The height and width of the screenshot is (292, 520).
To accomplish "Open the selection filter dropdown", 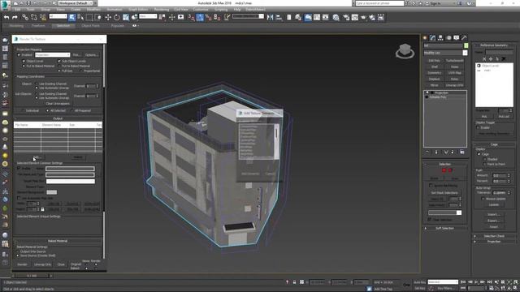I will [58, 16].
